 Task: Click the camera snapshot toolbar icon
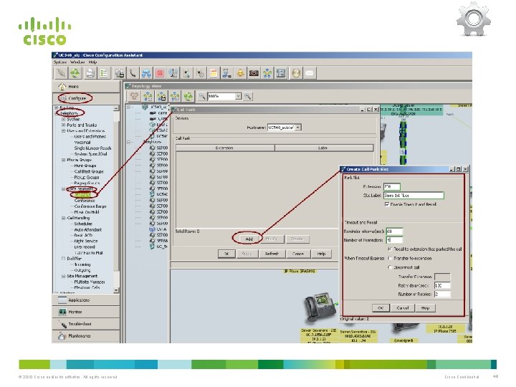click(x=254, y=73)
